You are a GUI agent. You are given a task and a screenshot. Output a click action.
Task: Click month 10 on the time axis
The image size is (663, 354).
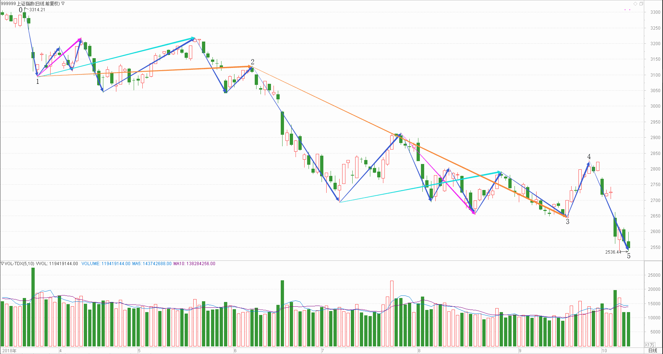[x=604, y=350]
